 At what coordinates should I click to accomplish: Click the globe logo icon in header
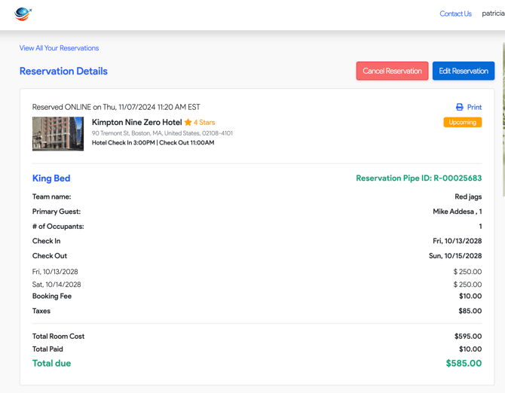23,14
